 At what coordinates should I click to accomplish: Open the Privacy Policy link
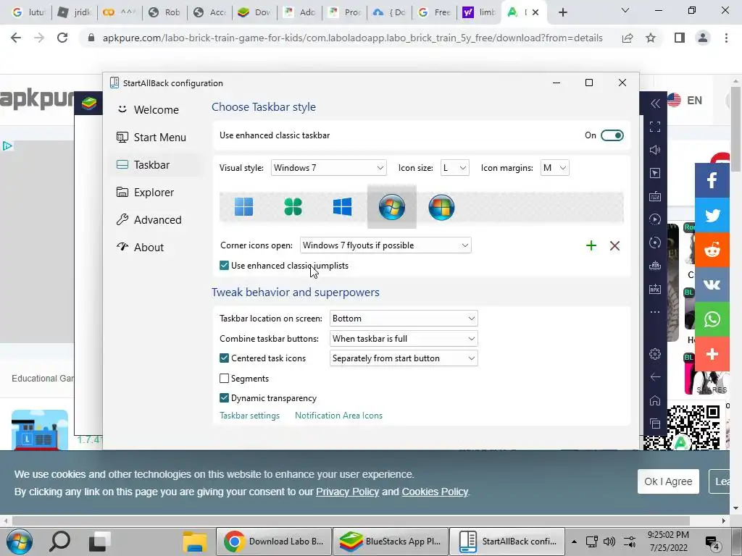point(347,492)
